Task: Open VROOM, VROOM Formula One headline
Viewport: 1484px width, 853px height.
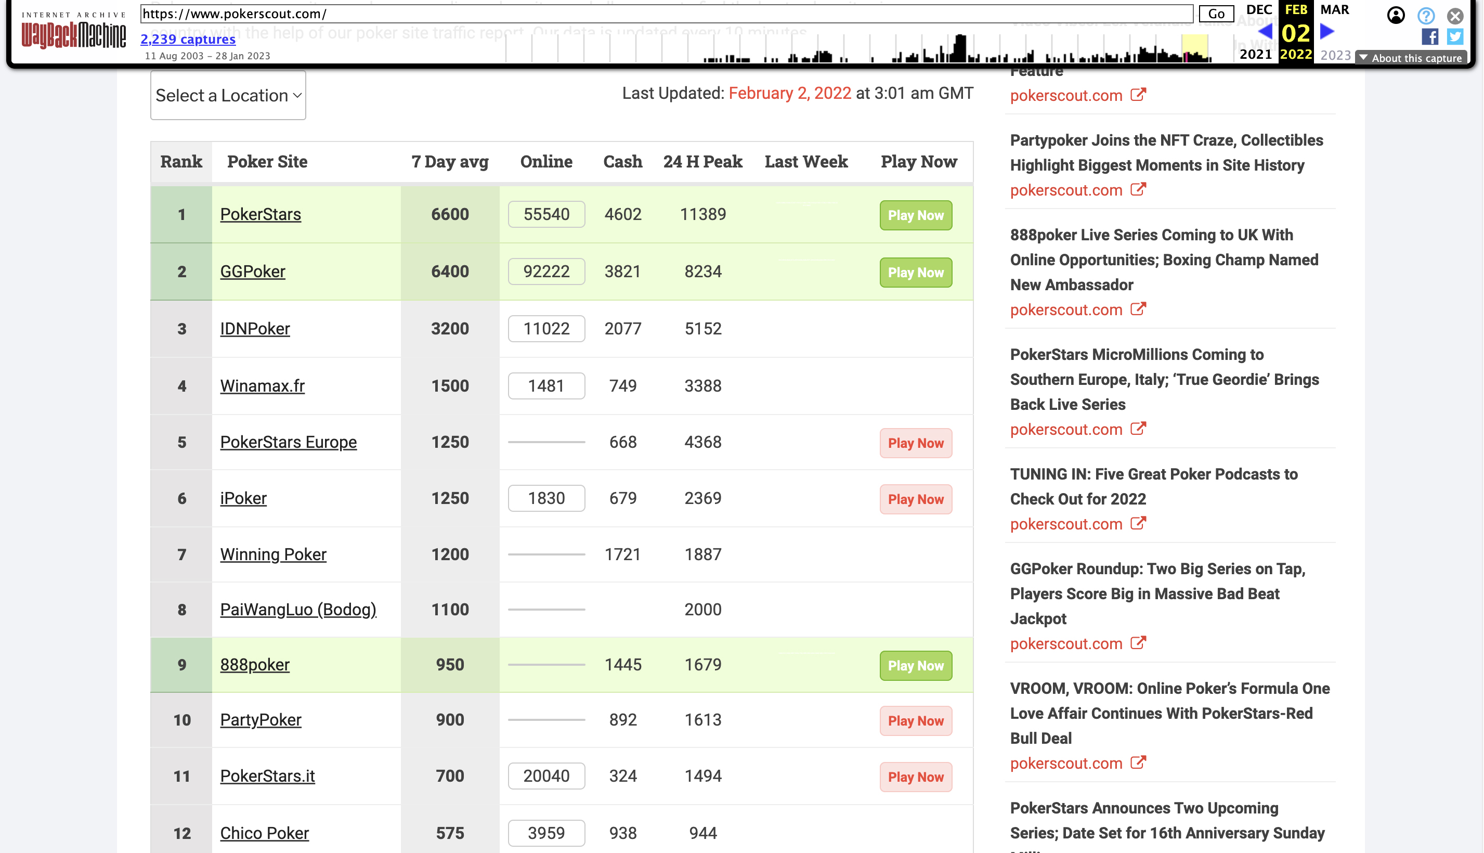Action: [x=1169, y=713]
